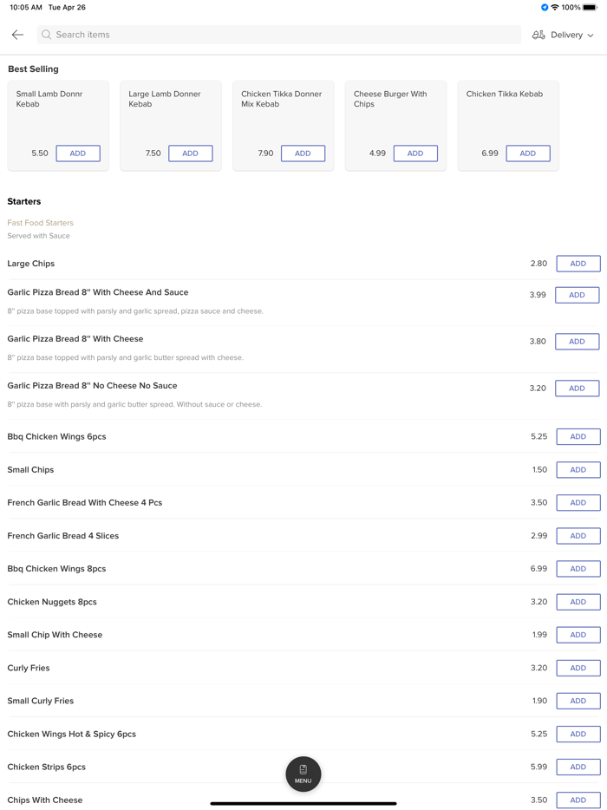607x810 pixels.
Task: Add Chicken Nuggets 8pcs
Action: coord(578,602)
